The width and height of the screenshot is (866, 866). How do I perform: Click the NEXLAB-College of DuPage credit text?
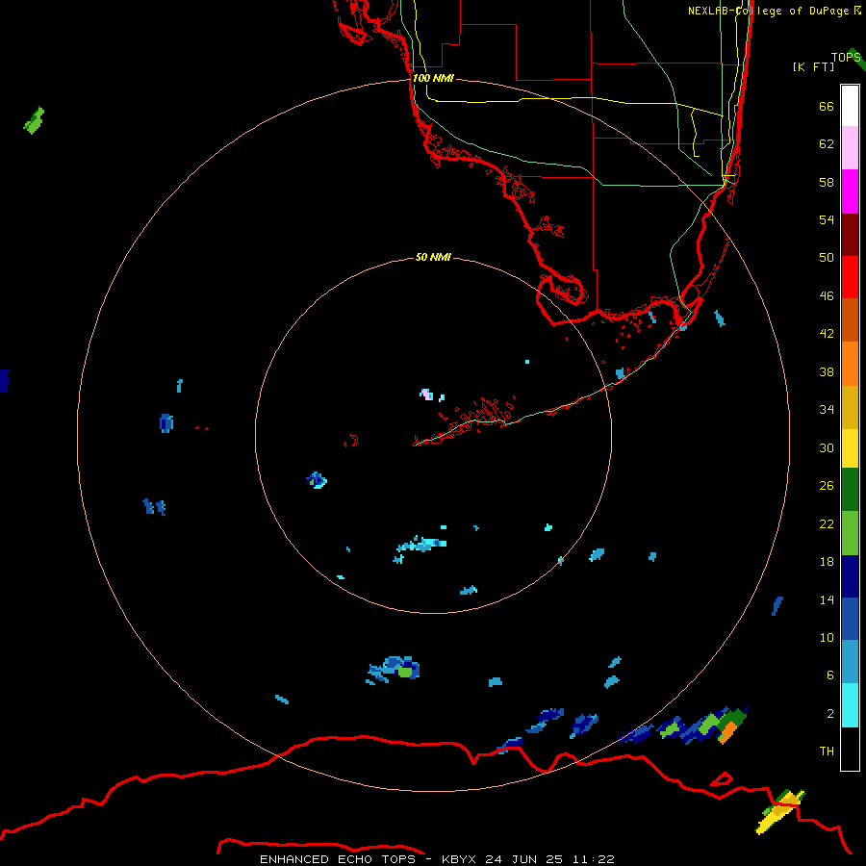(x=775, y=11)
